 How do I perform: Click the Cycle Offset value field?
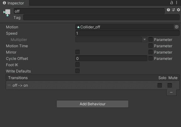(x=111, y=58)
